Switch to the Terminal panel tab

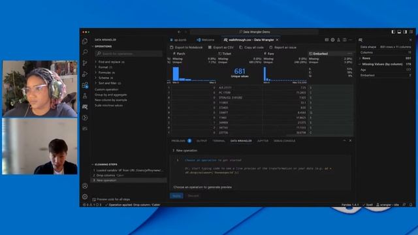[219, 141]
